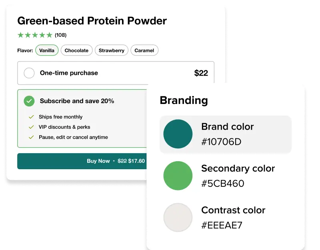Click the Green-based Protein Powder title
Image resolution: width=320 pixels, height=250 pixels.
[92, 20]
